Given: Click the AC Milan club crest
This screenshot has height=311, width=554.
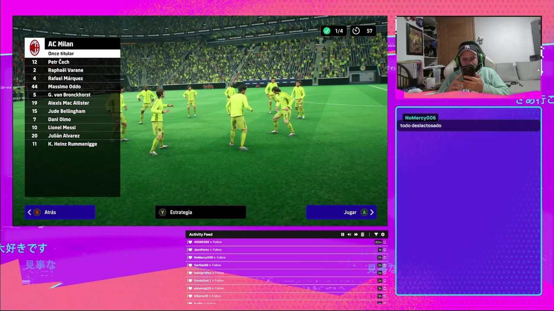Looking at the screenshot, I should click(x=35, y=48).
